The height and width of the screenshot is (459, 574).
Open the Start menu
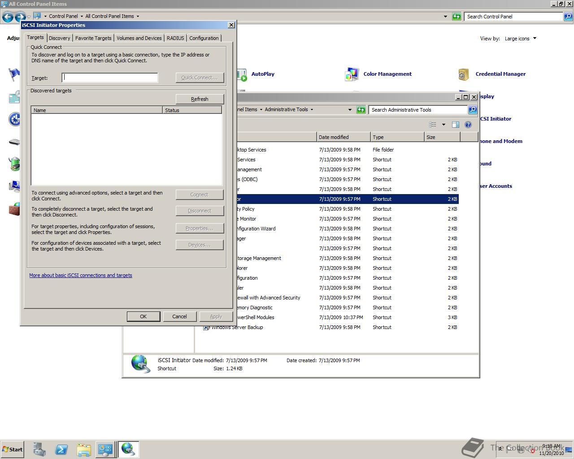click(13, 449)
